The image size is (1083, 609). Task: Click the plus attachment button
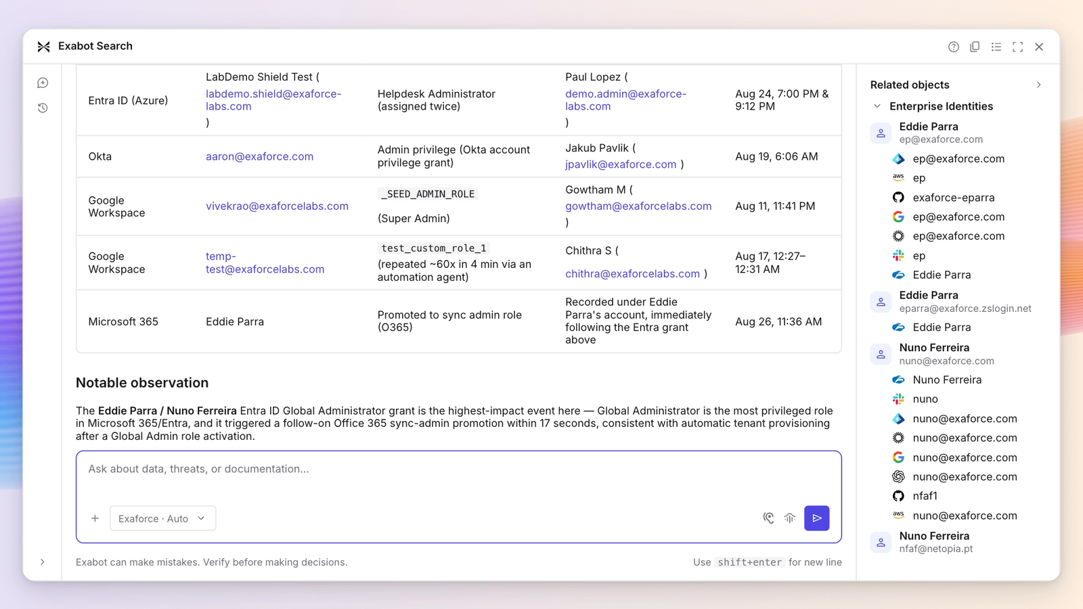(95, 518)
